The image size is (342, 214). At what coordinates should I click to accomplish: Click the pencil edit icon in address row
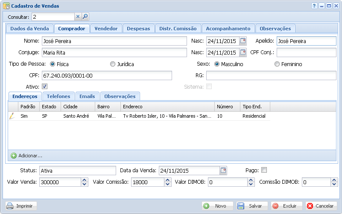click(x=12, y=116)
